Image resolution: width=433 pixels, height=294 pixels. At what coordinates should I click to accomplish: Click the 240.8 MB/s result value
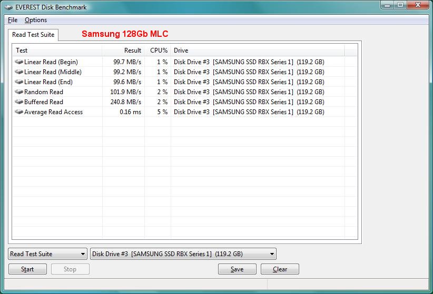pos(126,102)
